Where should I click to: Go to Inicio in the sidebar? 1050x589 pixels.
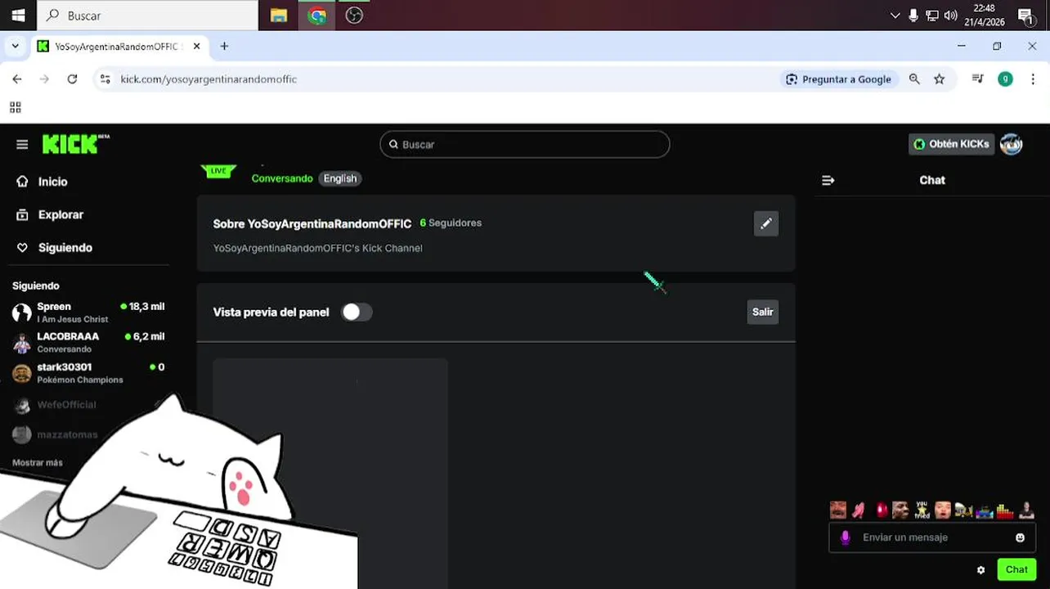(x=52, y=182)
